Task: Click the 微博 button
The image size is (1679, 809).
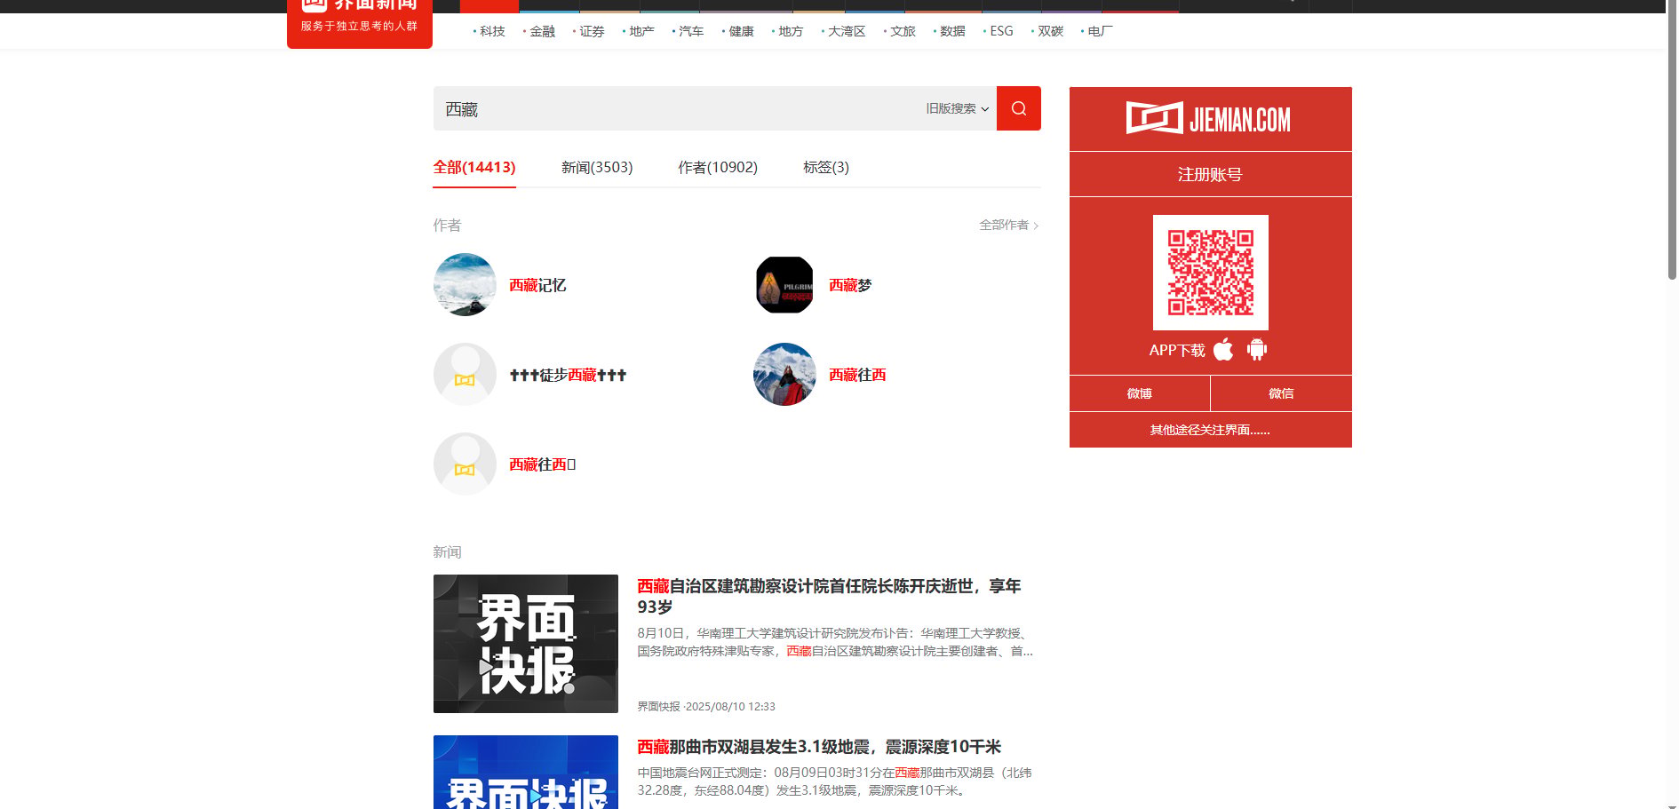Action: [x=1140, y=393]
